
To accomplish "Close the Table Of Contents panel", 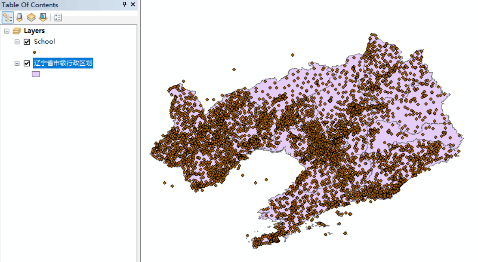I will click(133, 4).
